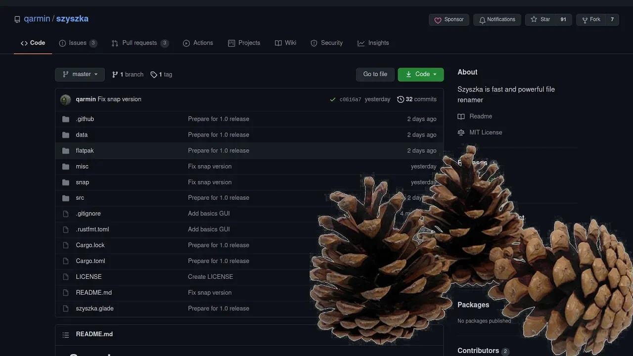Viewport: 633px width, 356px height.
Task: Click the Readme book icon in About
Action: 461,117
